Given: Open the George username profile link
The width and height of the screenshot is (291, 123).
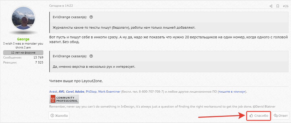Looking at the screenshot, I should point(23,39).
